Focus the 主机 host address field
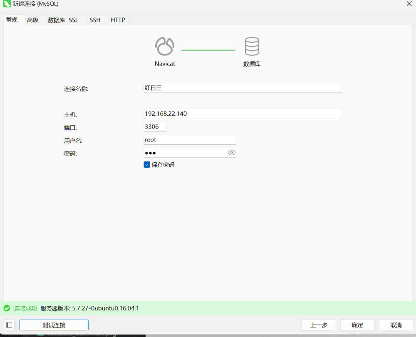Screen dimensions: 416x337 point(243,114)
